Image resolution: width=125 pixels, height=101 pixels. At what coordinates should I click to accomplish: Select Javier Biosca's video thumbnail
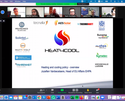coord(53,12)
